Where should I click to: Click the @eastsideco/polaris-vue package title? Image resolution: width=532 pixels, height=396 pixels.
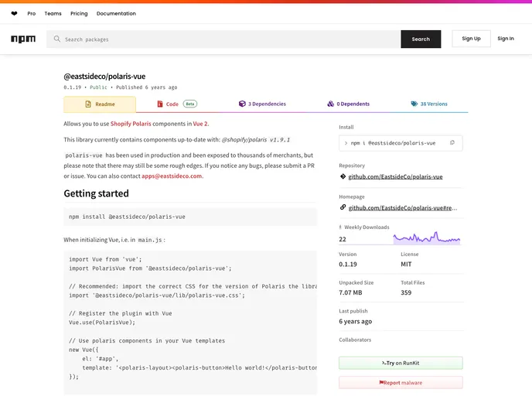coord(104,77)
